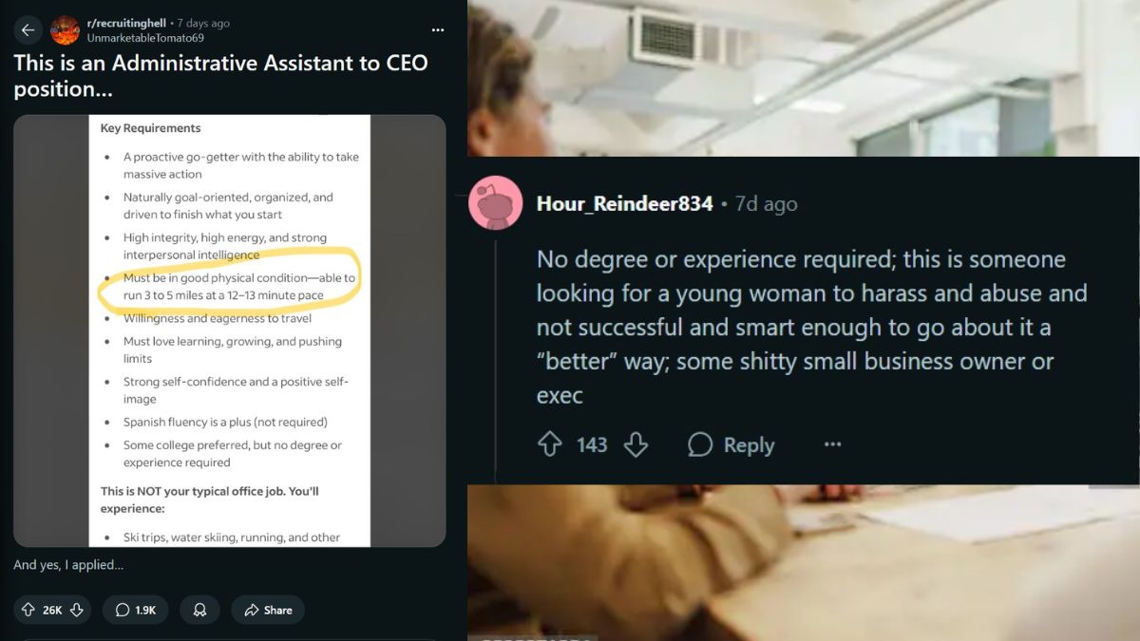The image size is (1140, 641).
Task: Downvote the Administrative Assistant post
Action: point(77,610)
